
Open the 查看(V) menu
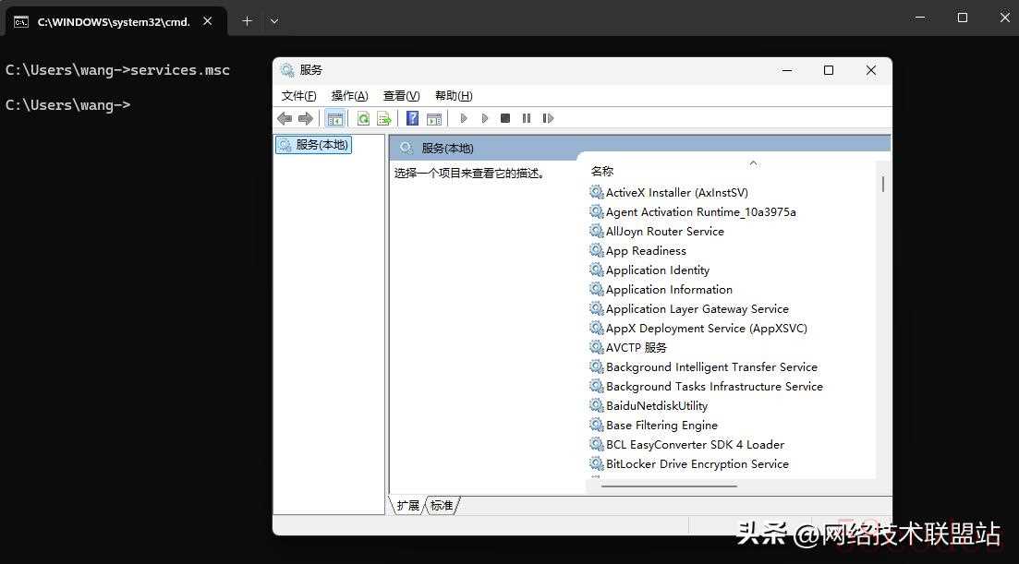pyautogui.click(x=401, y=96)
